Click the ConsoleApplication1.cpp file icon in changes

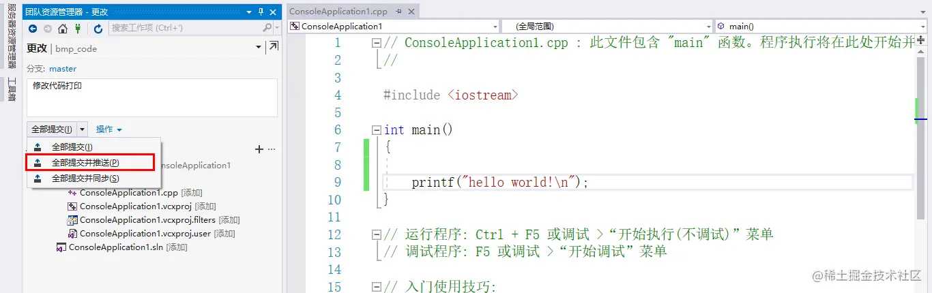(72, 193)
